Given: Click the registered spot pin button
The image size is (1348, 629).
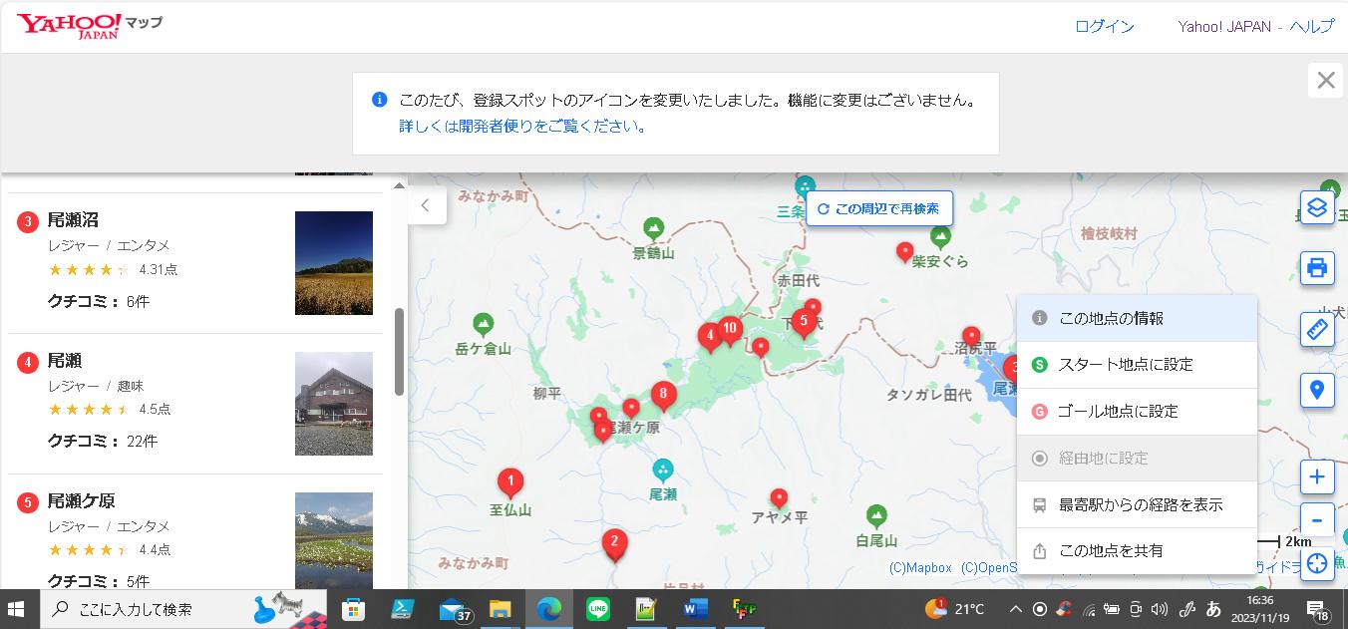Looking at the screenshot, I should 1317,389.
